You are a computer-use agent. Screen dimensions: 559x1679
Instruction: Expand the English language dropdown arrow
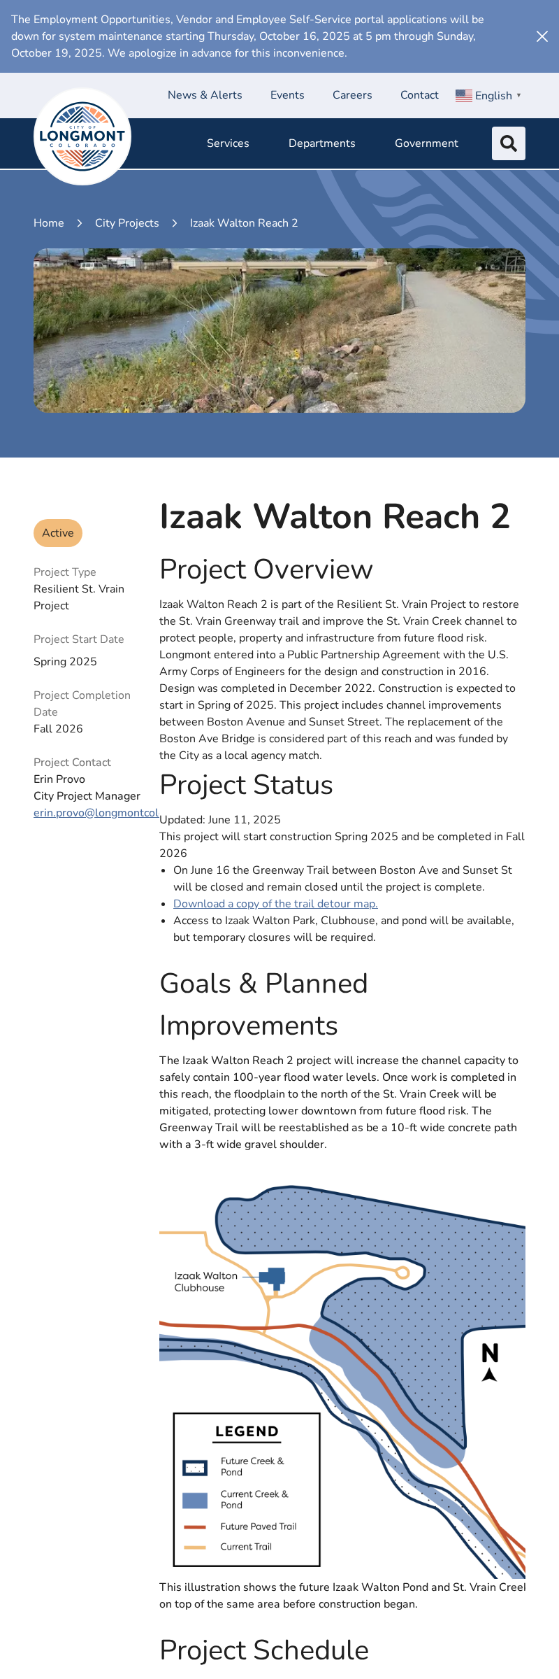(519, 95)
